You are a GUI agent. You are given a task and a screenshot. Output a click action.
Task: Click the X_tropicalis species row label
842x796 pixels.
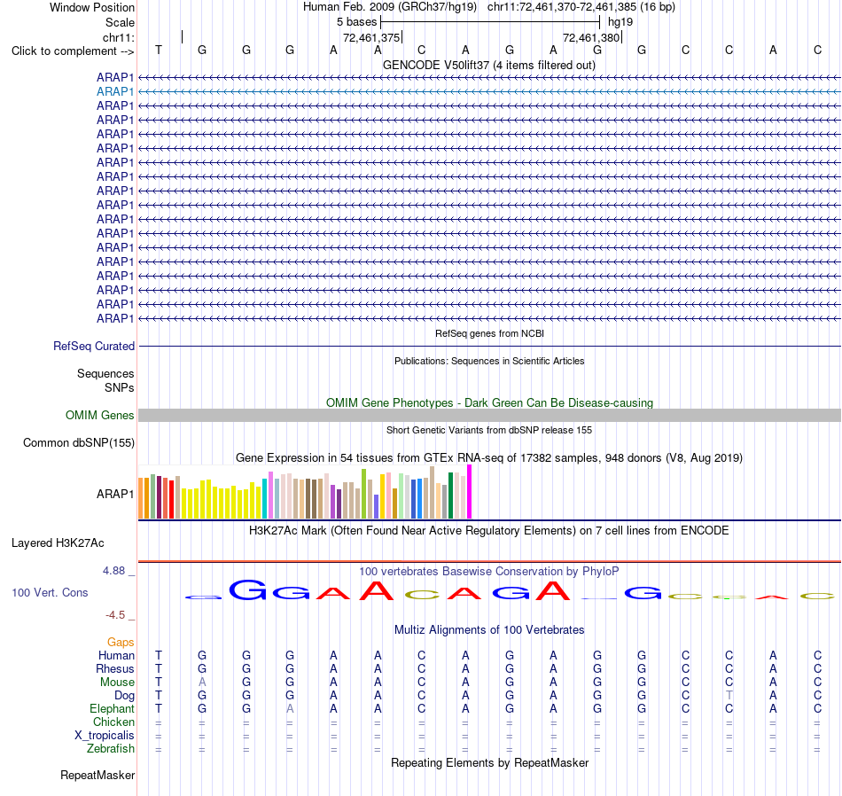click(105, 736)
